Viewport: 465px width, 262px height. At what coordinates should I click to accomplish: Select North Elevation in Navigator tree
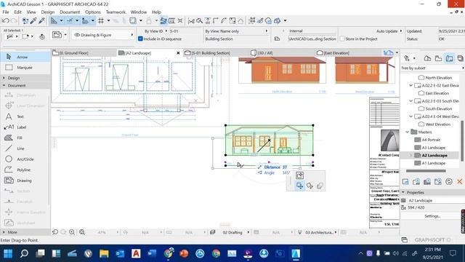[439, 78]
